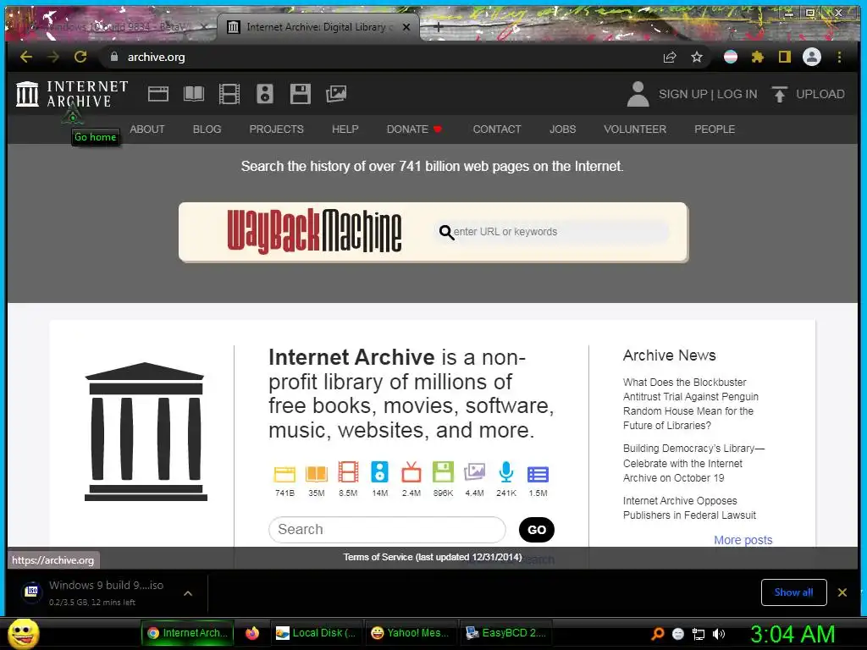Close the downloads bar
The image size is (867, 650).
842,592
